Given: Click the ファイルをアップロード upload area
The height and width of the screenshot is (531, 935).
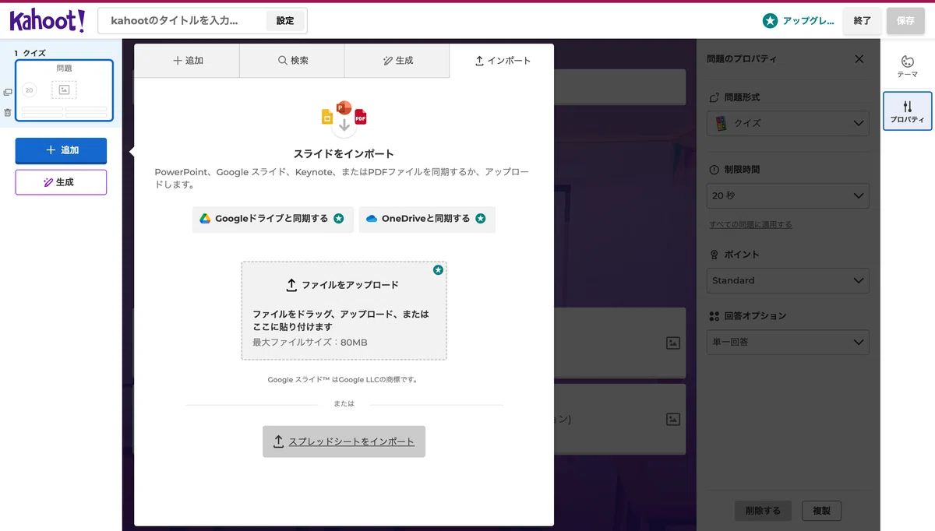Looking at the screenshot, I should [x=344, y=311].
